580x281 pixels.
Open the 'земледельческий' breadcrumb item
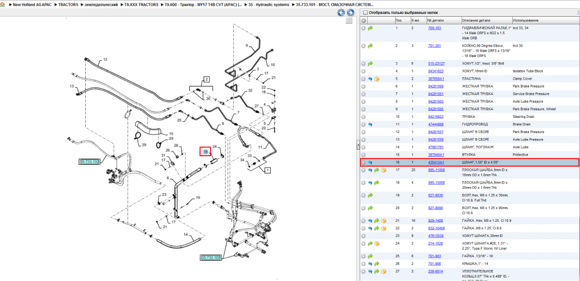coord(101,5)
